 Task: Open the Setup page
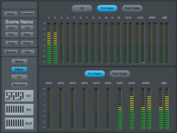(19, 62)
